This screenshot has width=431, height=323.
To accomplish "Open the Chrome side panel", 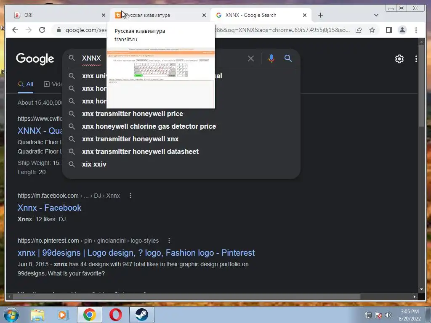I will (x=388, y=30).
